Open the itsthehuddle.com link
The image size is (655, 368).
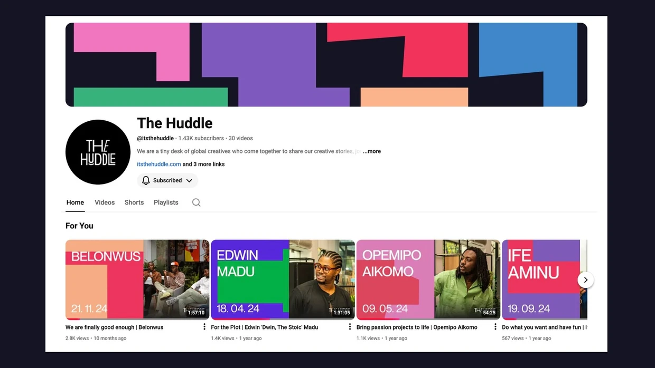coord(159,164)
